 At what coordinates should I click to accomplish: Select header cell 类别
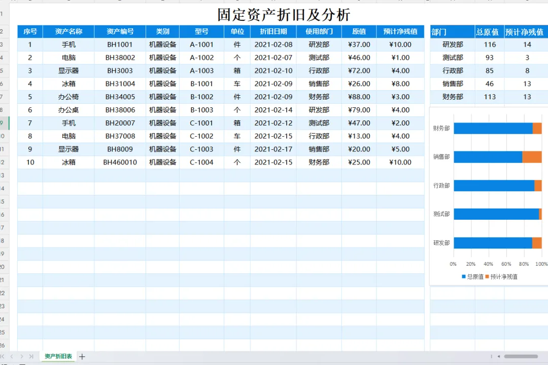click(162, 31)
